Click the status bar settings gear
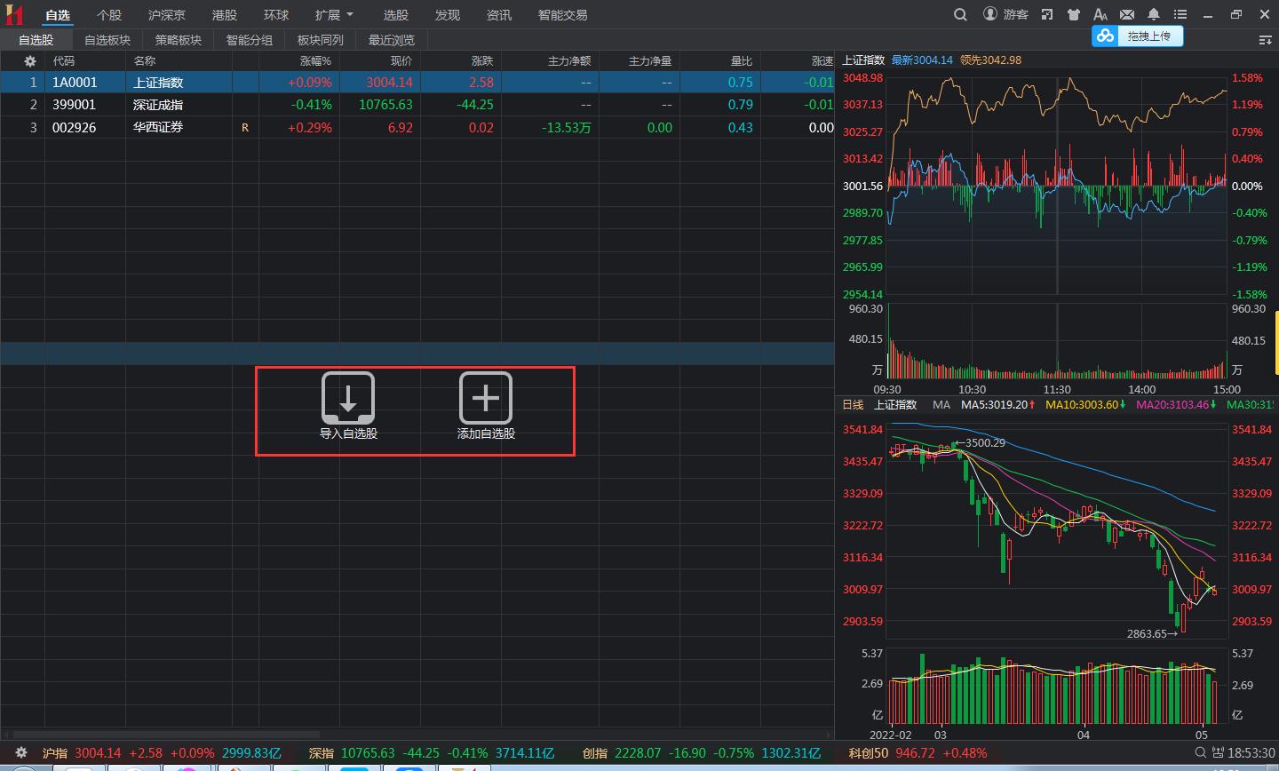Viewport: 1279px width, 771px height. click(21, 752)
